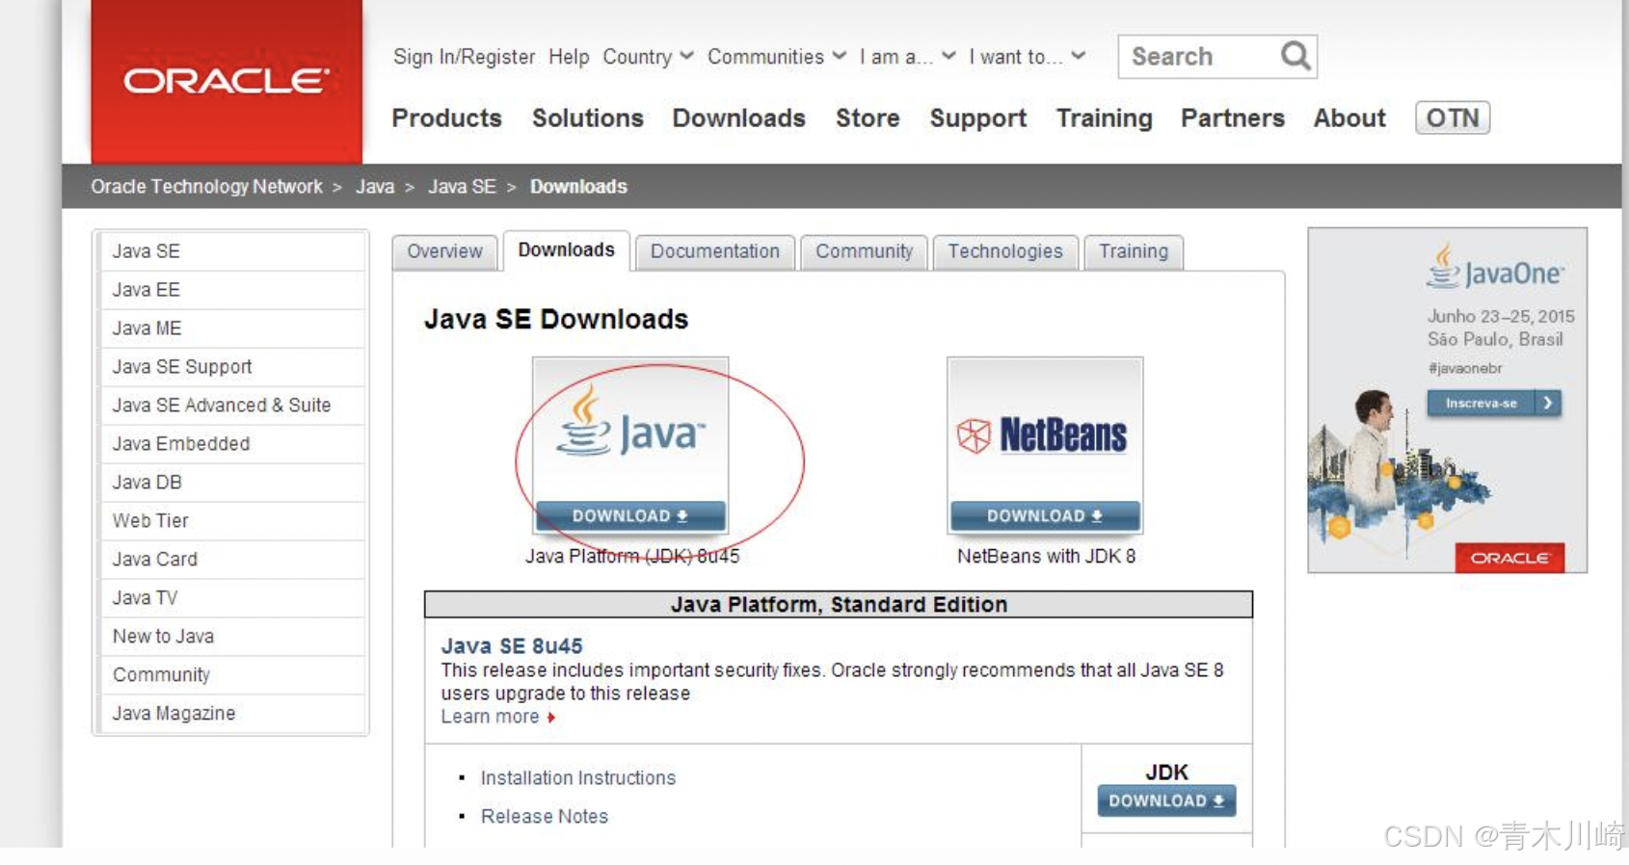Click the Java logo thumbnail
The height and width of the screenshot is (865, 1629).
(630, 431)
